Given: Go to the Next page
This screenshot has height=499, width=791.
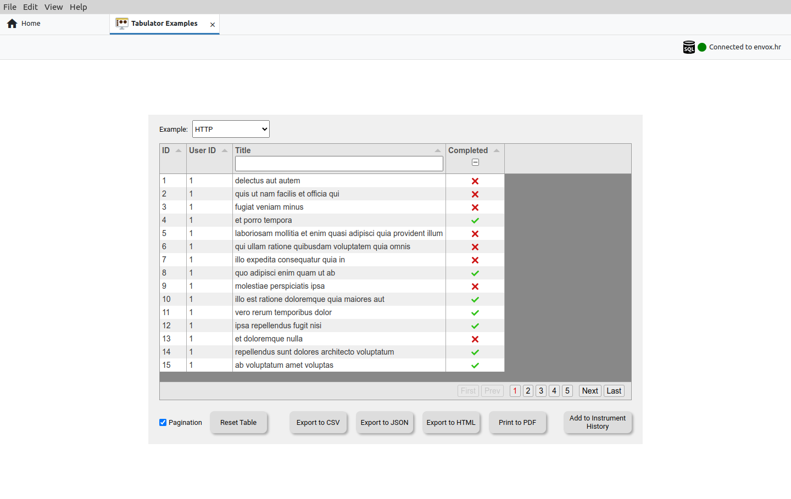Looking at the screenshot, I should tap(590, 391).
